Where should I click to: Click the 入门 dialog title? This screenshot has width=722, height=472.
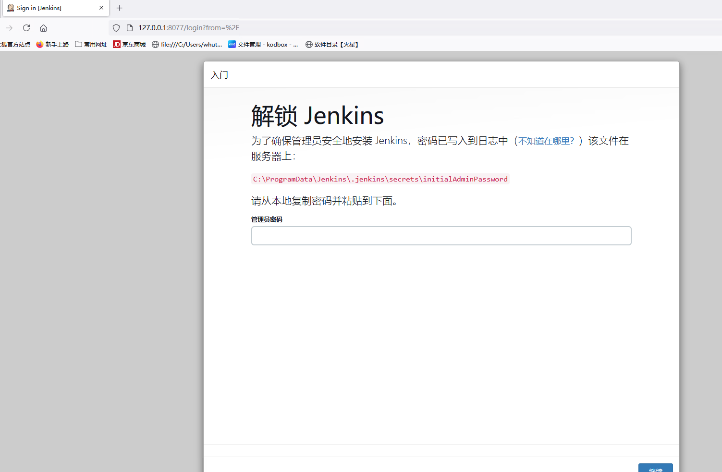(220, 75)
